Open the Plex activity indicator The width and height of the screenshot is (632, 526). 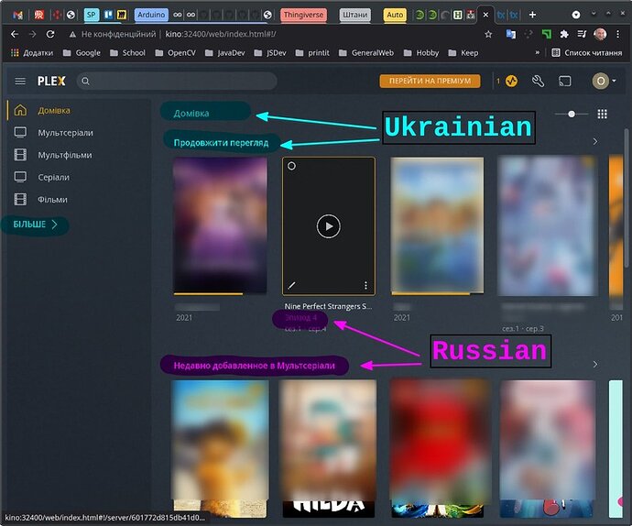click(x=511, y=82)
